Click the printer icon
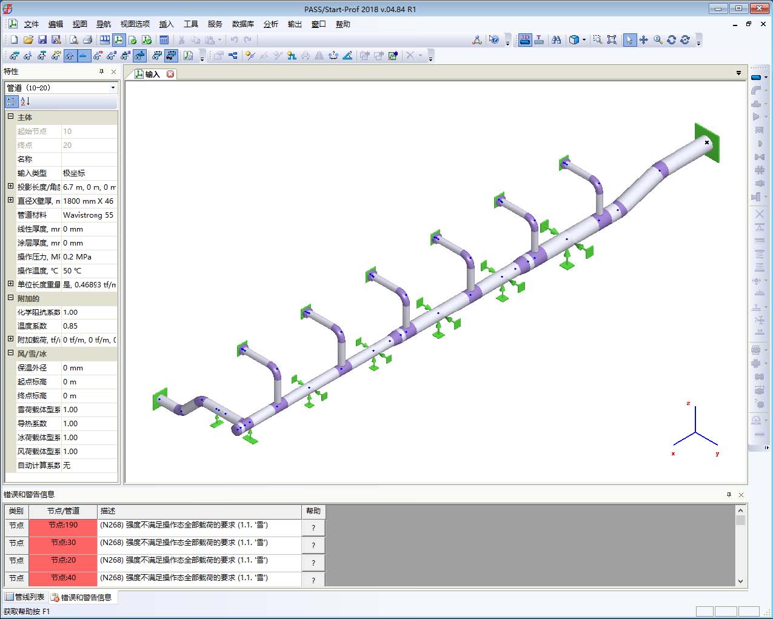773x619 pixels. click(x=87, y=40)
